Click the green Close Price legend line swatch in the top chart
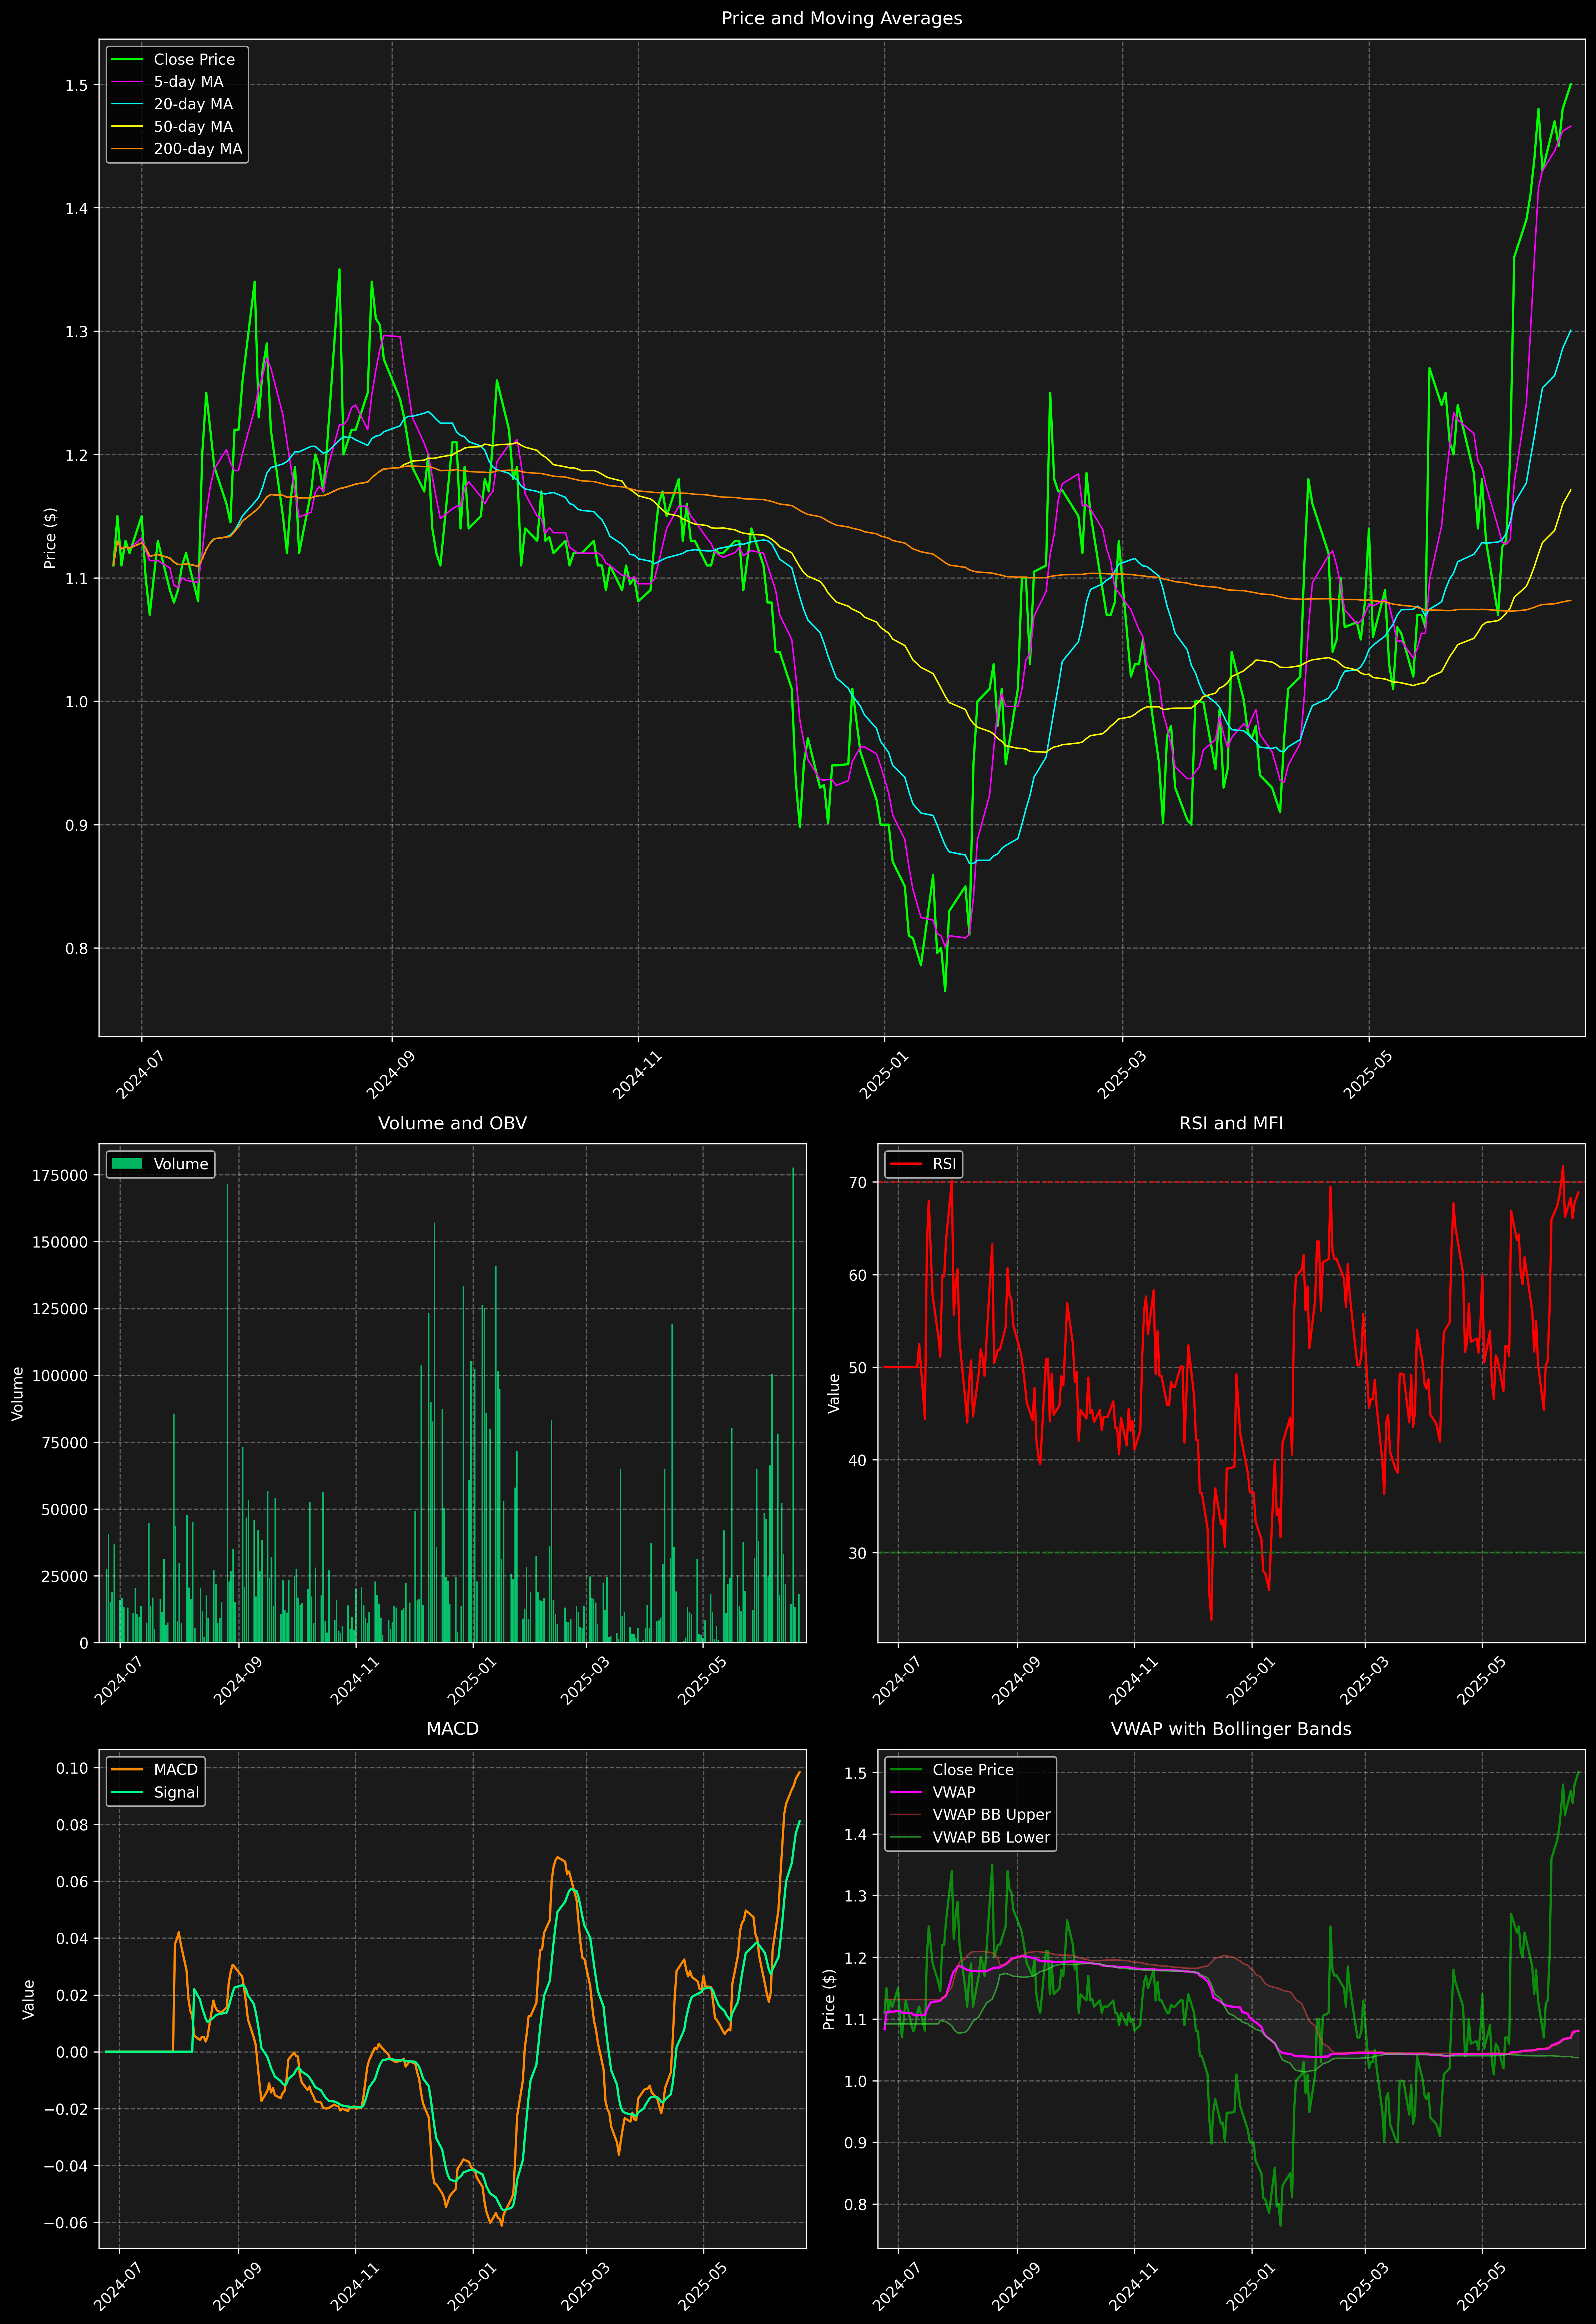The image size is (1596, 2324). pos(127,60)
